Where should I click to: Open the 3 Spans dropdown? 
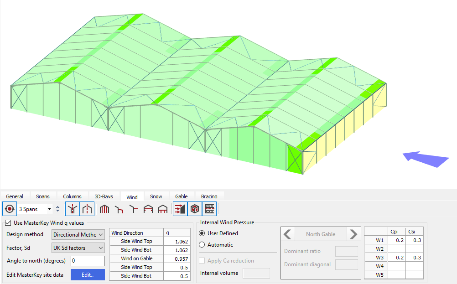coord(35,209)
